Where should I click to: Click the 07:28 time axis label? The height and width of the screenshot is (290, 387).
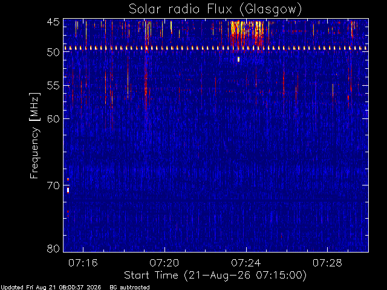coord(327,263)
